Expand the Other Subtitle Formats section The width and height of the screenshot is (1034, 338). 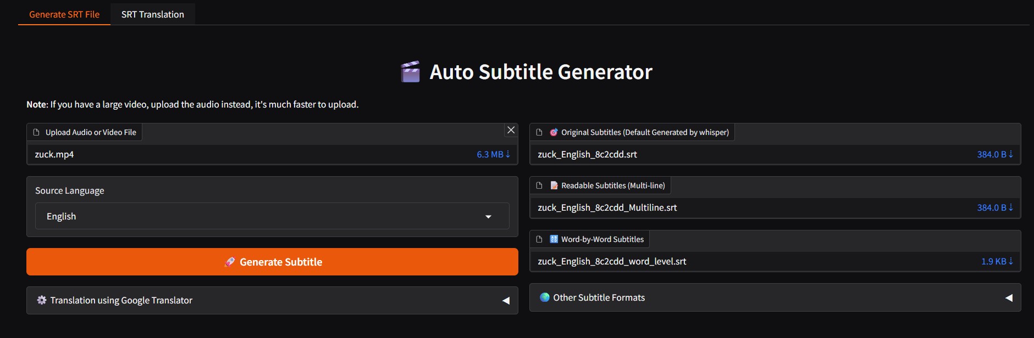point(775,297)
